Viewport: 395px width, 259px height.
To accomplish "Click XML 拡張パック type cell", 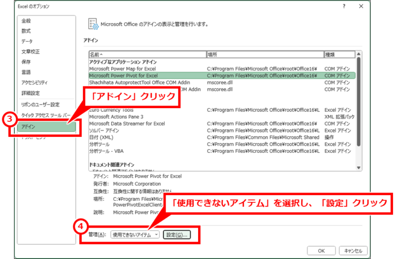I will click(339, 117).
